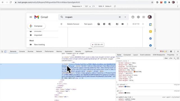The image size is (180, 101).
Task: Click the rotate viewport icon
Action: click(115, 6)
